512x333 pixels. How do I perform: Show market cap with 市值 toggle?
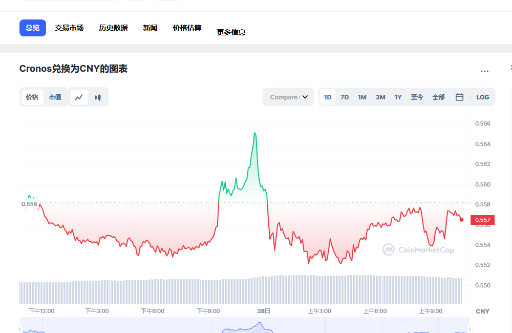coord(55,97)
